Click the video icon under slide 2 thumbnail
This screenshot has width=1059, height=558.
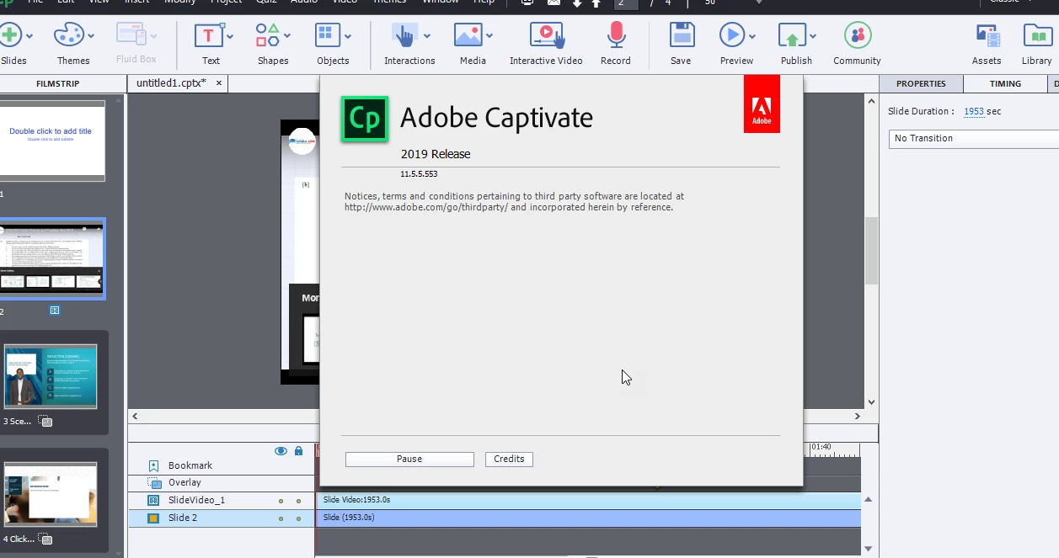click(x=55, y=311)
